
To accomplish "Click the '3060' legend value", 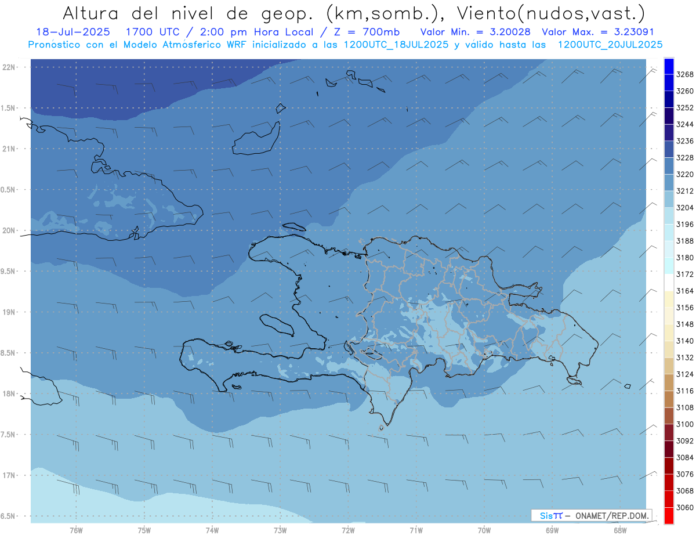I will (685, 507).
